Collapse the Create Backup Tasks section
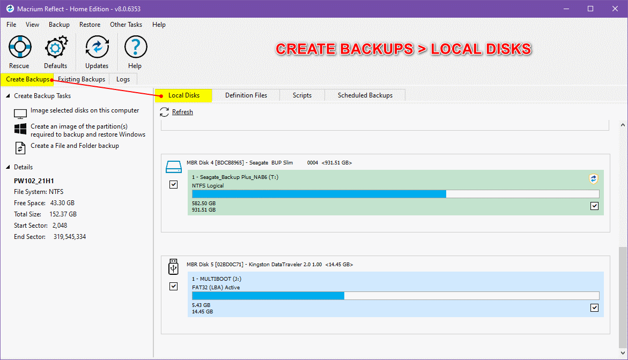The image size is (628, 360). pos(8,96)
